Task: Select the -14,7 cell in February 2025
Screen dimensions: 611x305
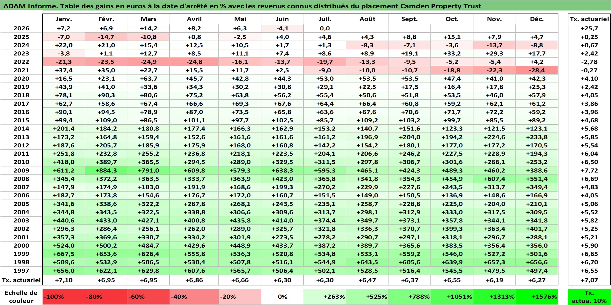Action: click(x=106, y=37)
